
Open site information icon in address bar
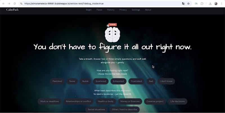click(x=21, y=4)
